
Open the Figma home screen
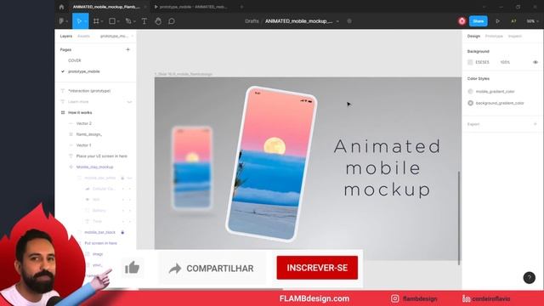[x=61, y=7]
